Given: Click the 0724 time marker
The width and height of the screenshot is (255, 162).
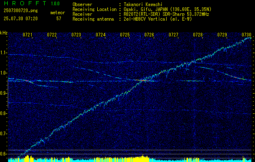Looking at the screenshot, I should click(101, 35).
